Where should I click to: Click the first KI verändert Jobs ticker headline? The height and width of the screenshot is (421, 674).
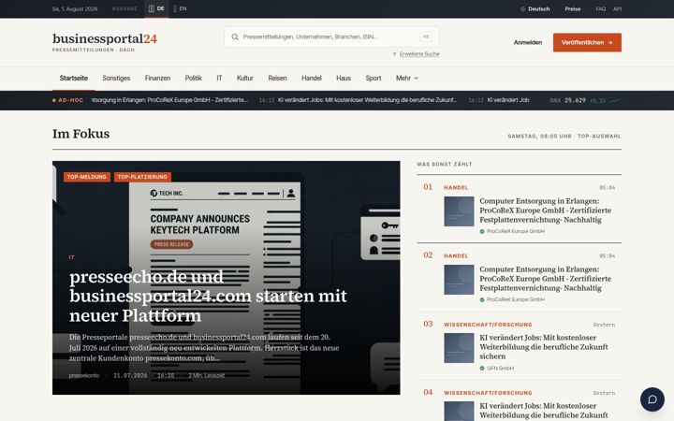[x=367, y=100]
